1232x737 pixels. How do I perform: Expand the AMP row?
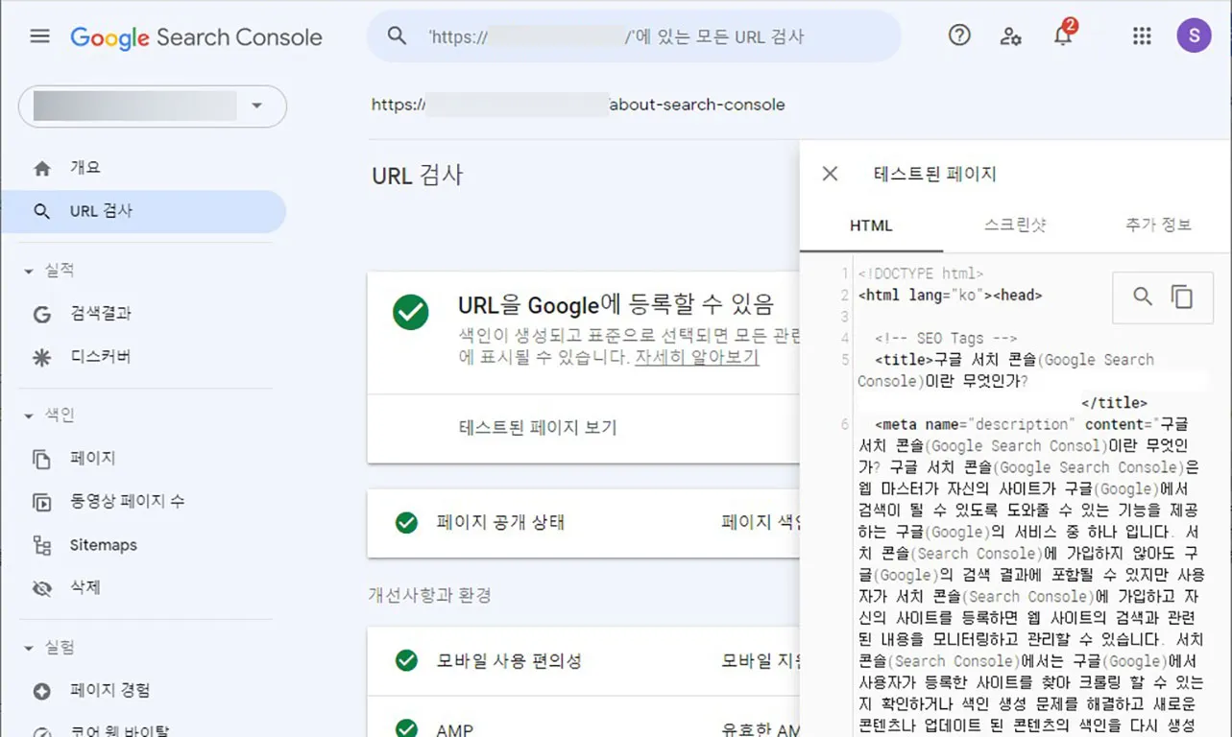[584, 718]
